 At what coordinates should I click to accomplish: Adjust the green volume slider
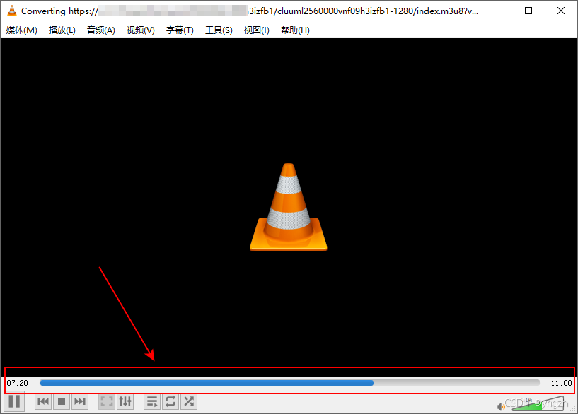tap(538, 403)
